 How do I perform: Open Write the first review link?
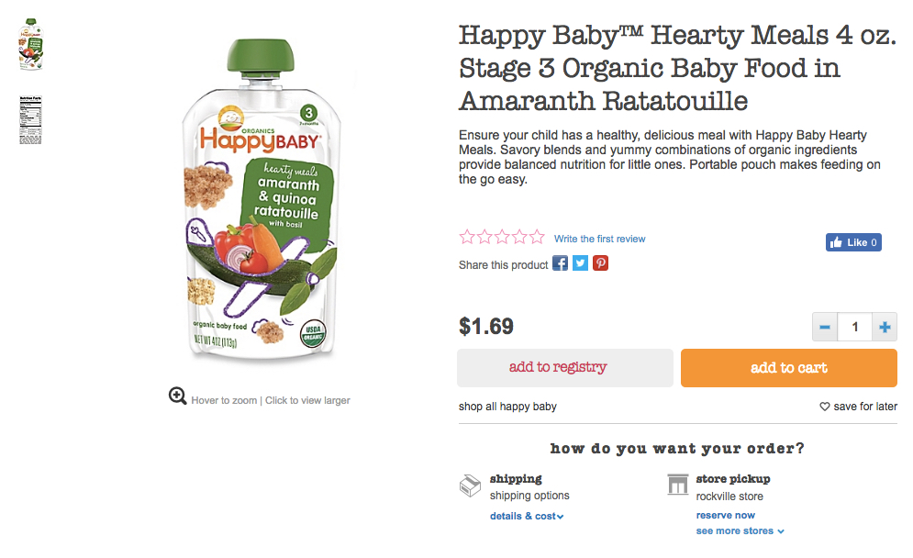[x=599, y=239]
